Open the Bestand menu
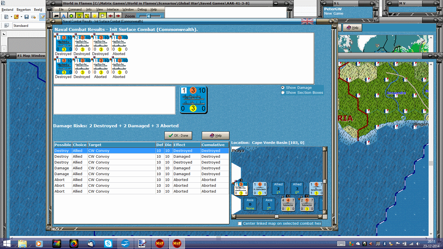This screenshot has width=443, height=249. pyautogui.click(x=7, y=10)
